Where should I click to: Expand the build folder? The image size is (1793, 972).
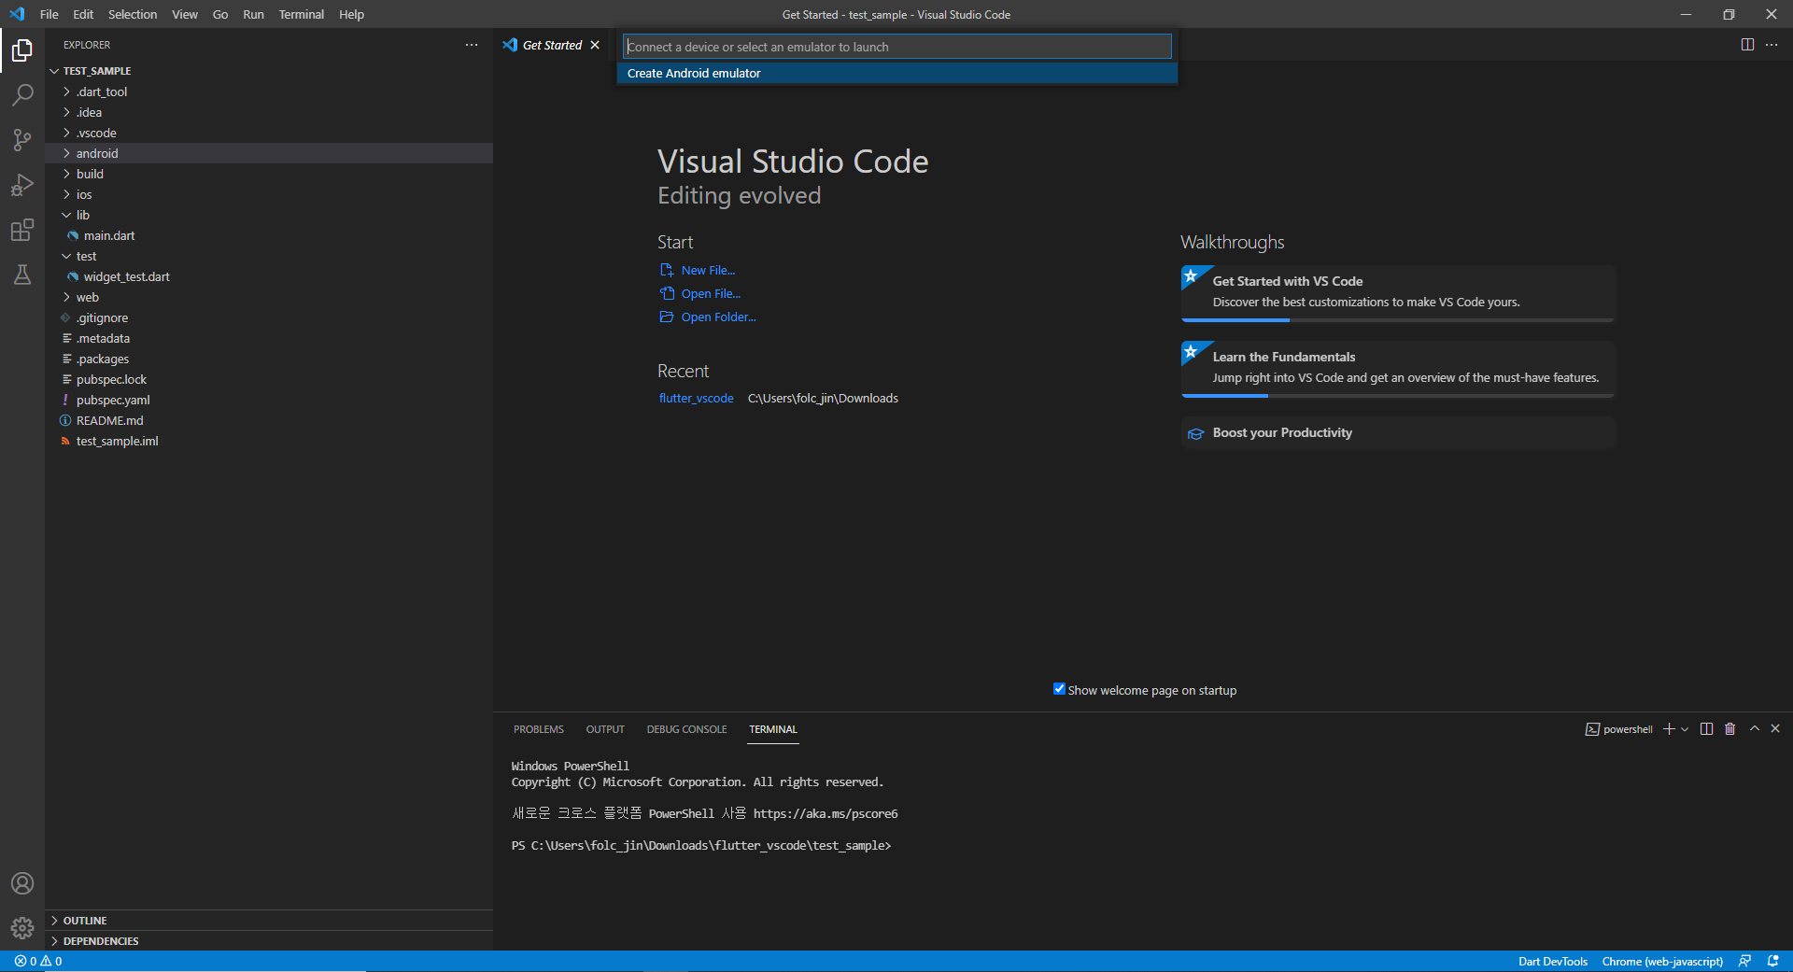(x=66, y=174)
